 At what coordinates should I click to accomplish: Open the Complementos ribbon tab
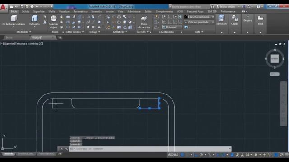[164, 11]
